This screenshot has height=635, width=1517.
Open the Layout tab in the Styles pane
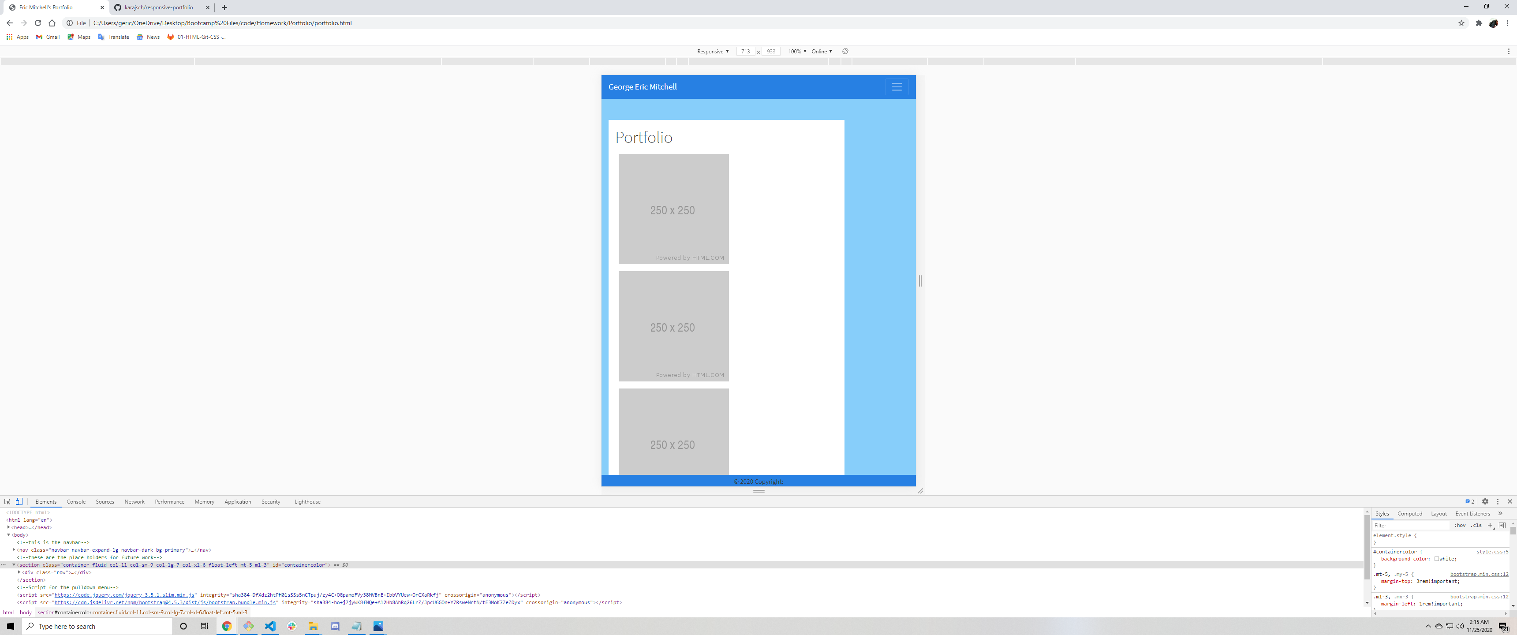click(1438, 513)
